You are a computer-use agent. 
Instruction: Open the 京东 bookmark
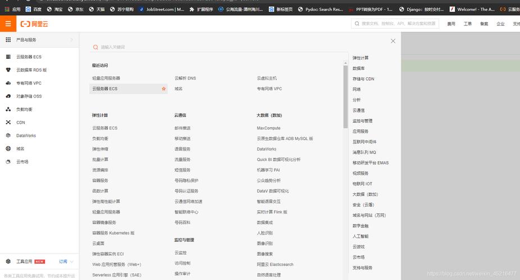pyautogui.click(x=76, y=10)
